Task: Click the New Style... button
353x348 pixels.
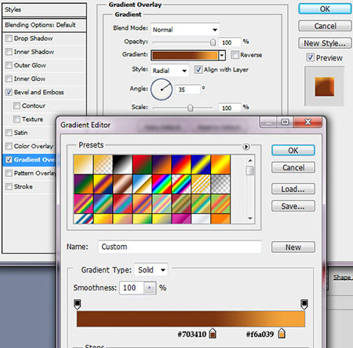Action: [x=325, y=43]
